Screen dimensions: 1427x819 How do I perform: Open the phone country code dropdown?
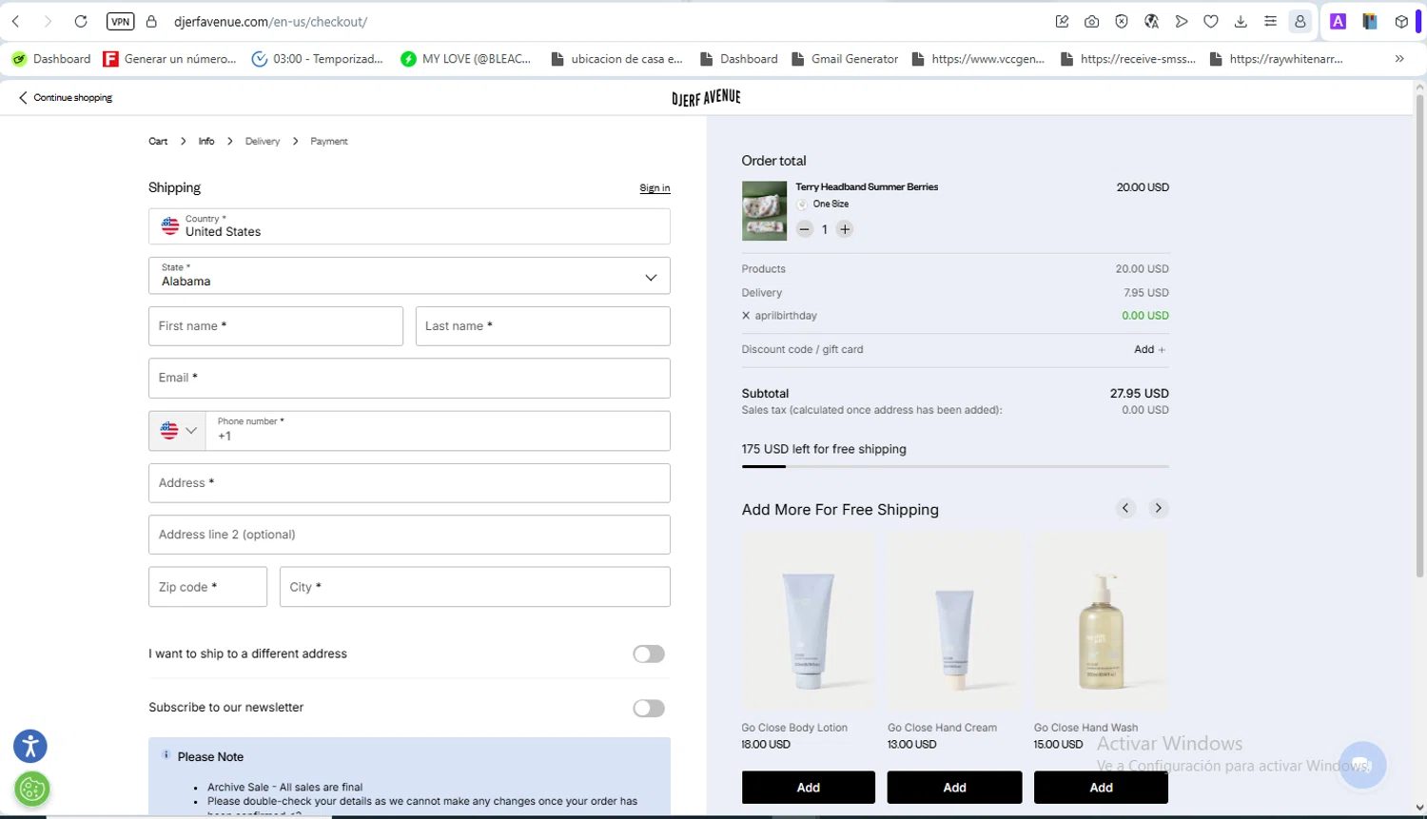coord(177,431)
